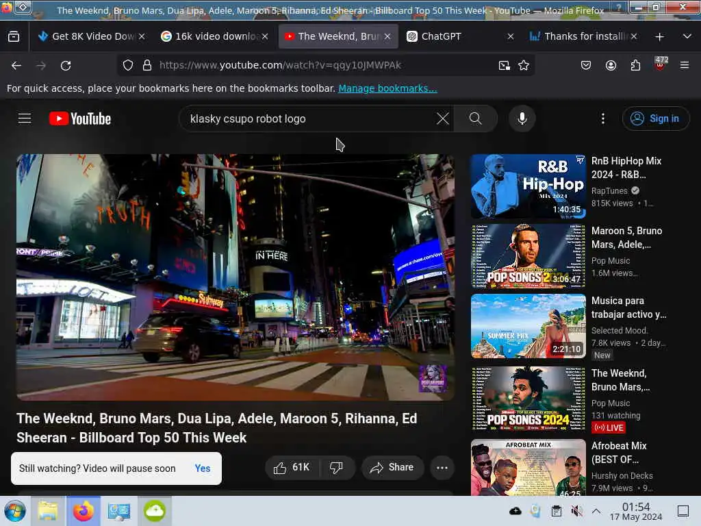The width and height of the screenshot is (701, 526).
Task: Open RnB HipHop Mix 2024 thumbnail
Action: point(528,186)
